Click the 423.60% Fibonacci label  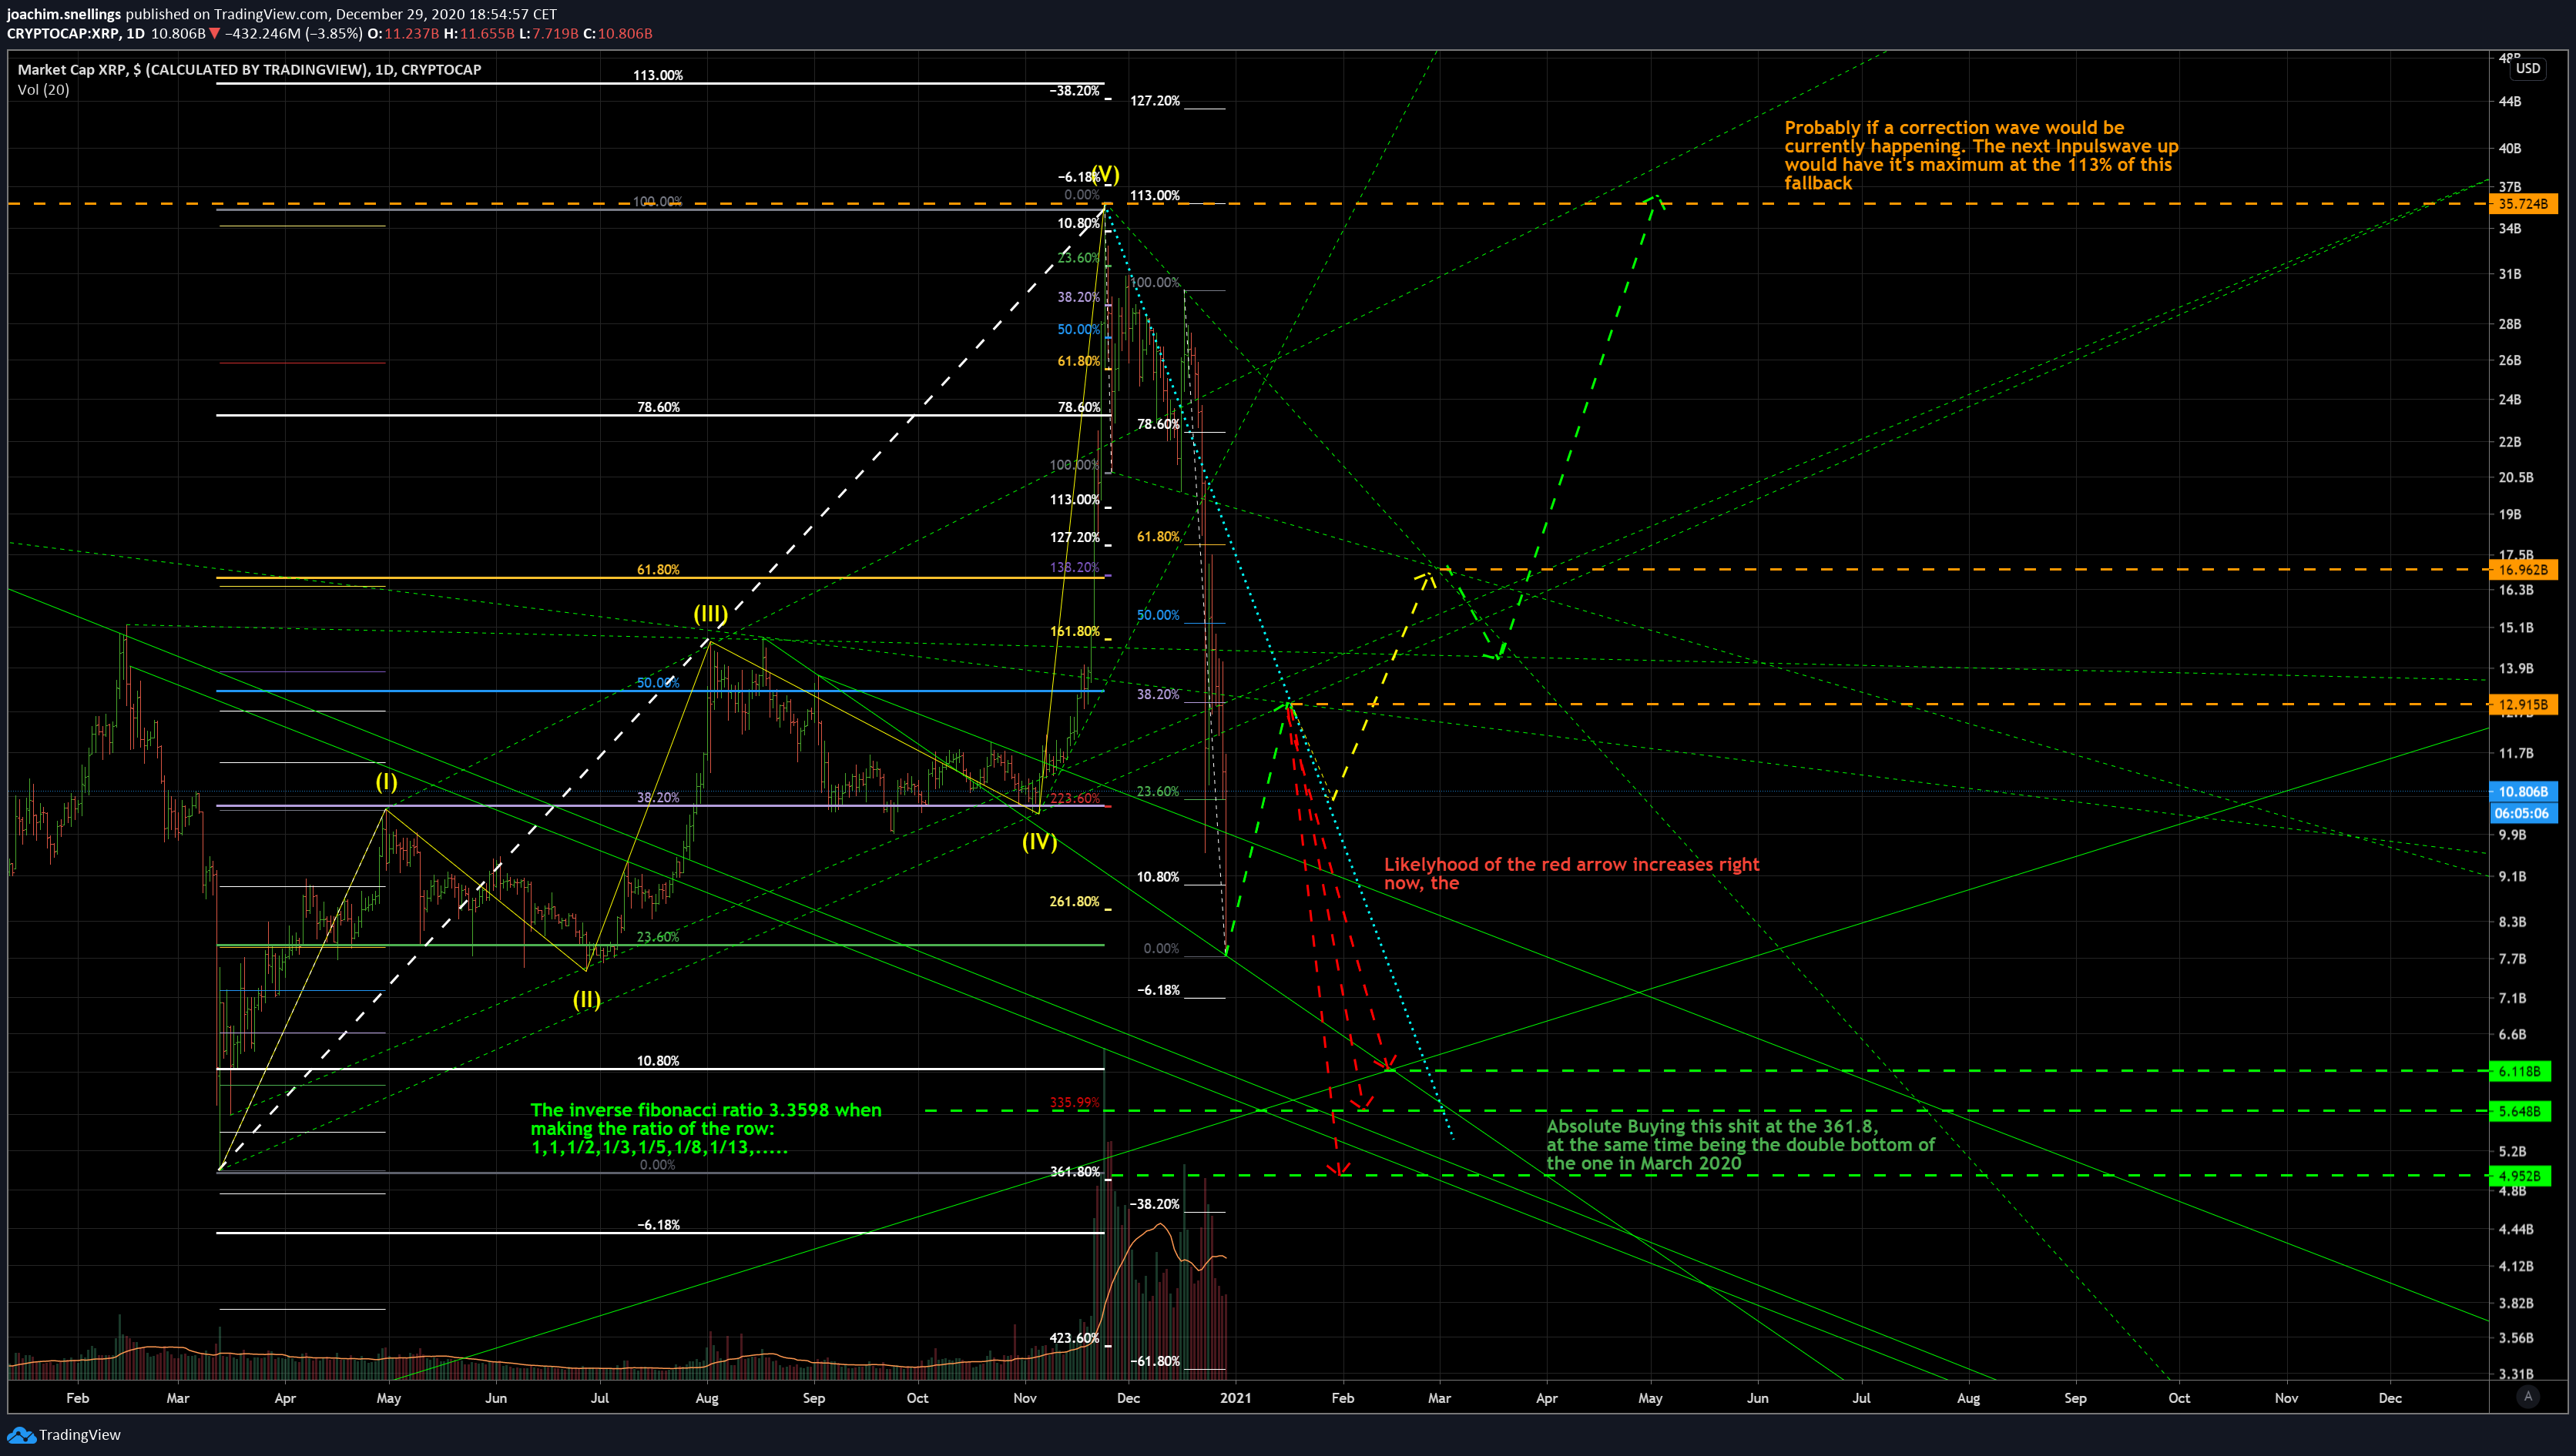tap(1075, 1338)
